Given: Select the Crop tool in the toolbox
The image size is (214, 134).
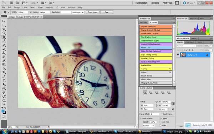Looking at the screenshot, I should 4,37.
